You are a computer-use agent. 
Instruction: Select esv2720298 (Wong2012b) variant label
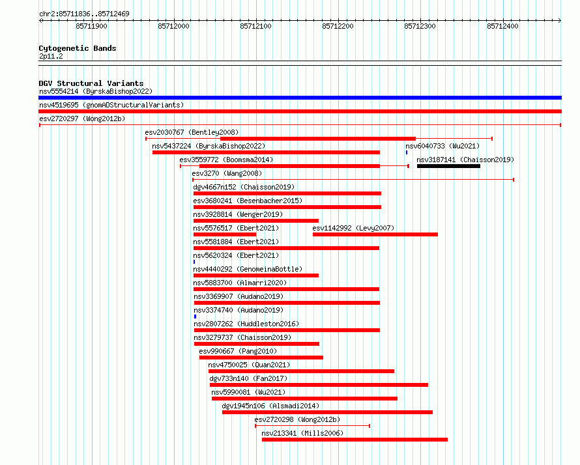pos(297,419)
